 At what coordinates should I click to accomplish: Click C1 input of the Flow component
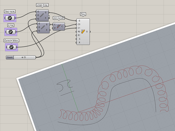79,28
